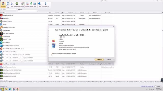The width and height of the screenshot is (163, 91).
Task: Open Microsoft Edge from the taskbar
Action: pyautogui.click(x=10, y=89)
